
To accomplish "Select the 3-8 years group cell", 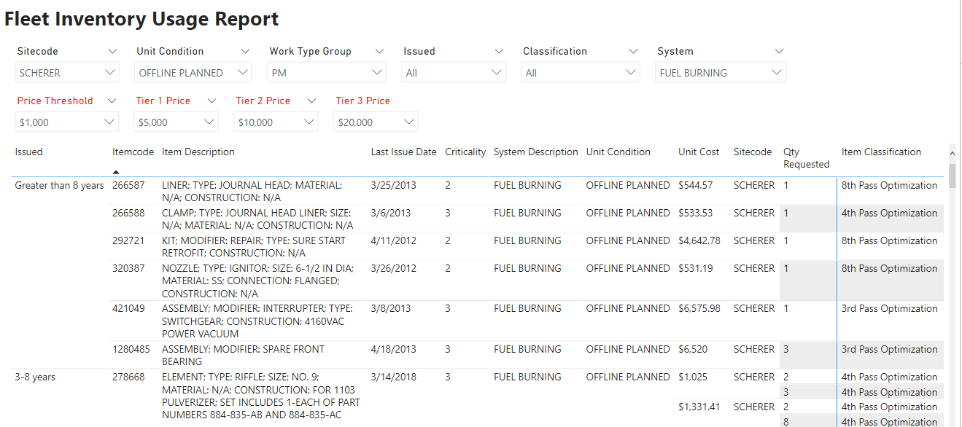I will [x=35, y=377].
